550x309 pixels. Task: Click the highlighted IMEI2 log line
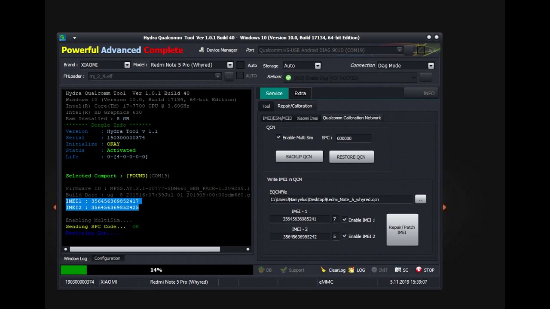click(x=102, y=207)
